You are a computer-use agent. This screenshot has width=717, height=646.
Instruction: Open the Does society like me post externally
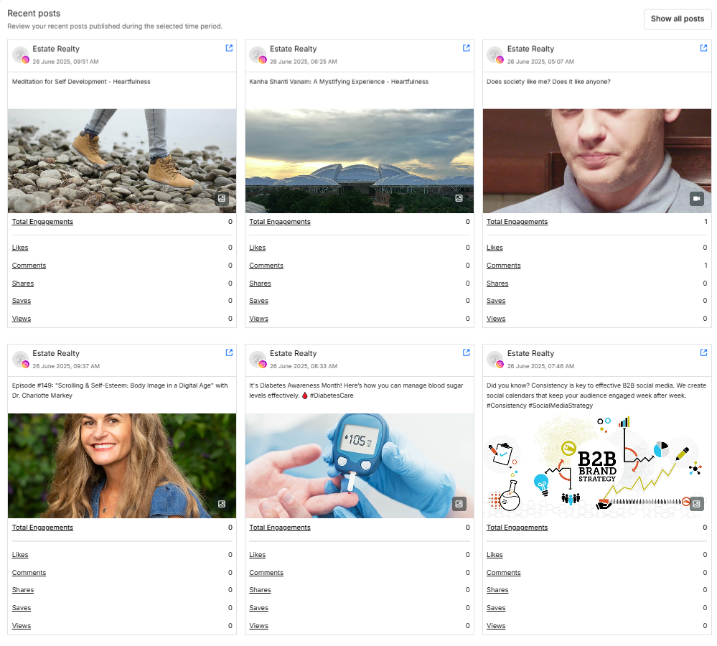[x=703, y=48]
